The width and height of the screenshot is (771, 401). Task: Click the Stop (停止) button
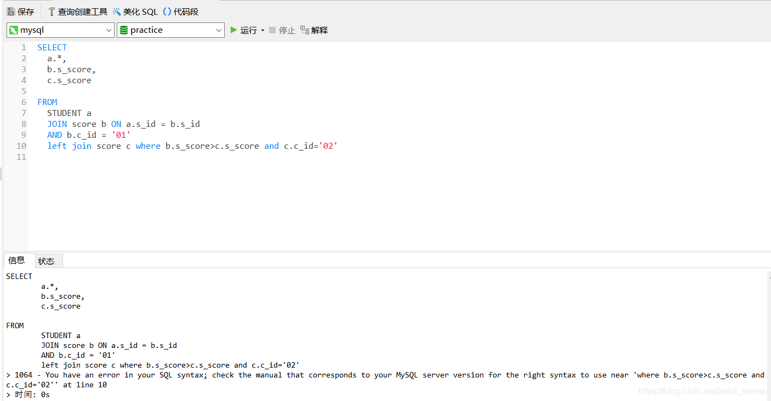pyautogui.click(x=282, y=30)
